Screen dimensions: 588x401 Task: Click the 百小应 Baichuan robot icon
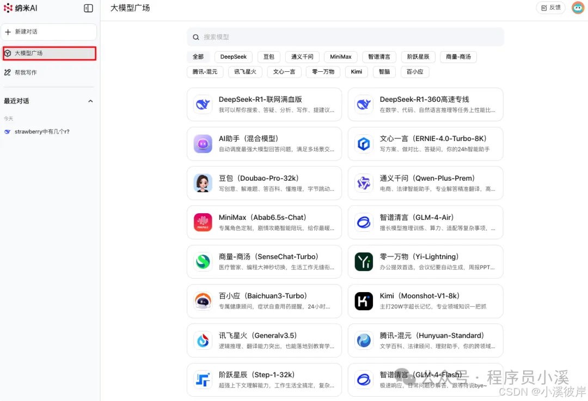click(203, 301)
